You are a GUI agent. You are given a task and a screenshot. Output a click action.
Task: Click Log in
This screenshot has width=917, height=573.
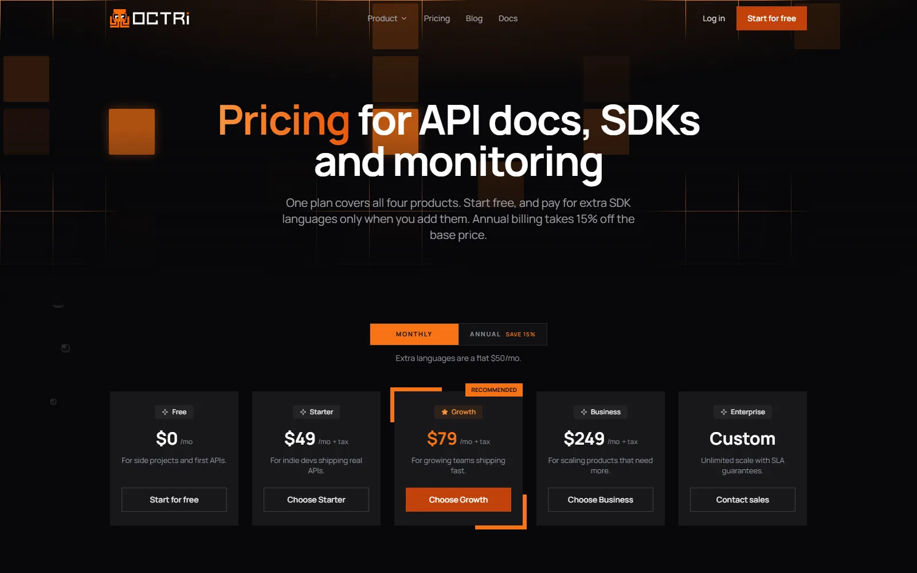[x=714, y=18]
